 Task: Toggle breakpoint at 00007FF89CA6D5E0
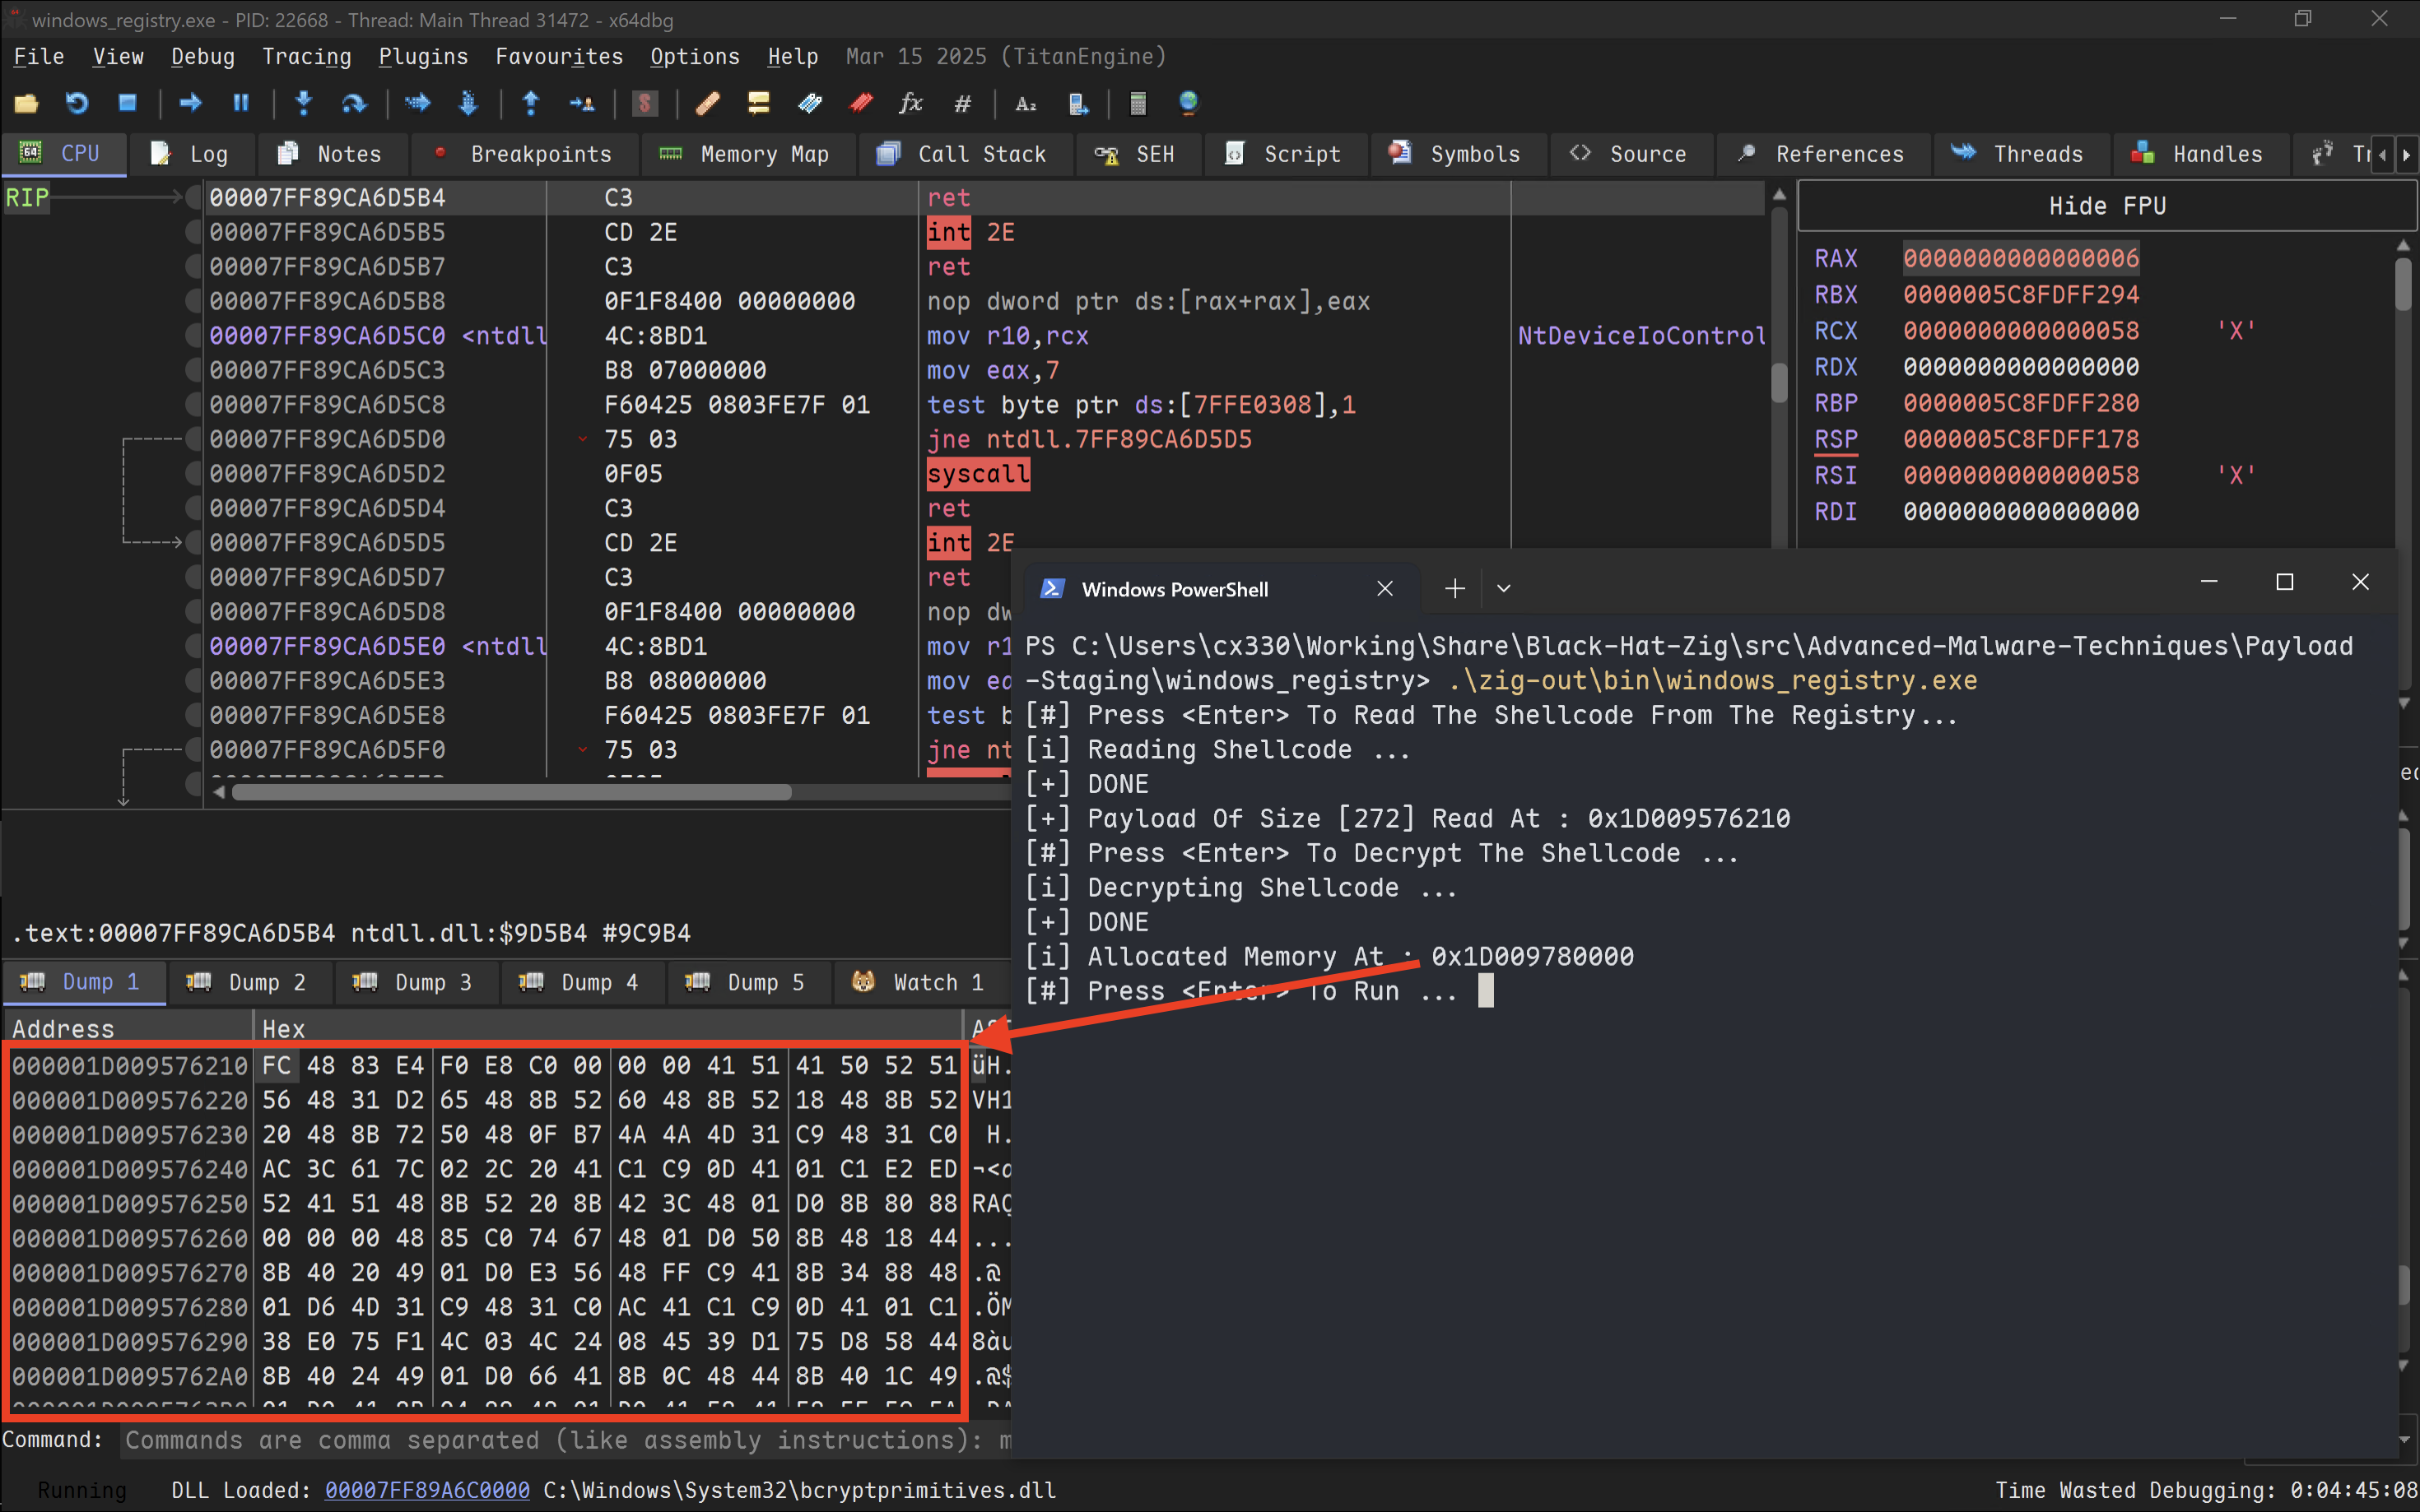click(193, 646)
